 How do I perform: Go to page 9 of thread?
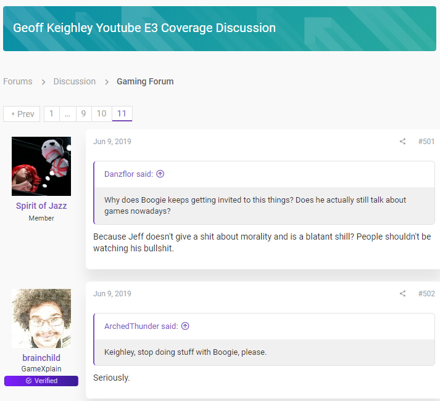pyautogui.click(x=84, y=114)
